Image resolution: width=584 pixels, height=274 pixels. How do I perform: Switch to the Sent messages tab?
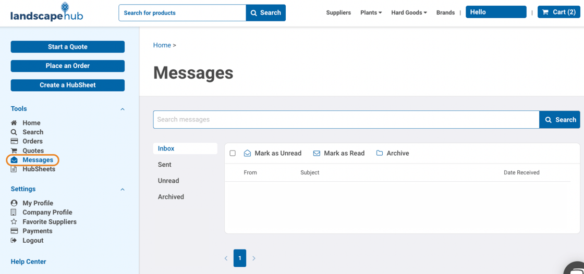coord(165,165)
